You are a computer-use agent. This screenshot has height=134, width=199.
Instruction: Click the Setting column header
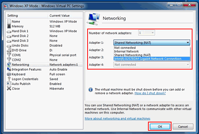pos(13,16)
